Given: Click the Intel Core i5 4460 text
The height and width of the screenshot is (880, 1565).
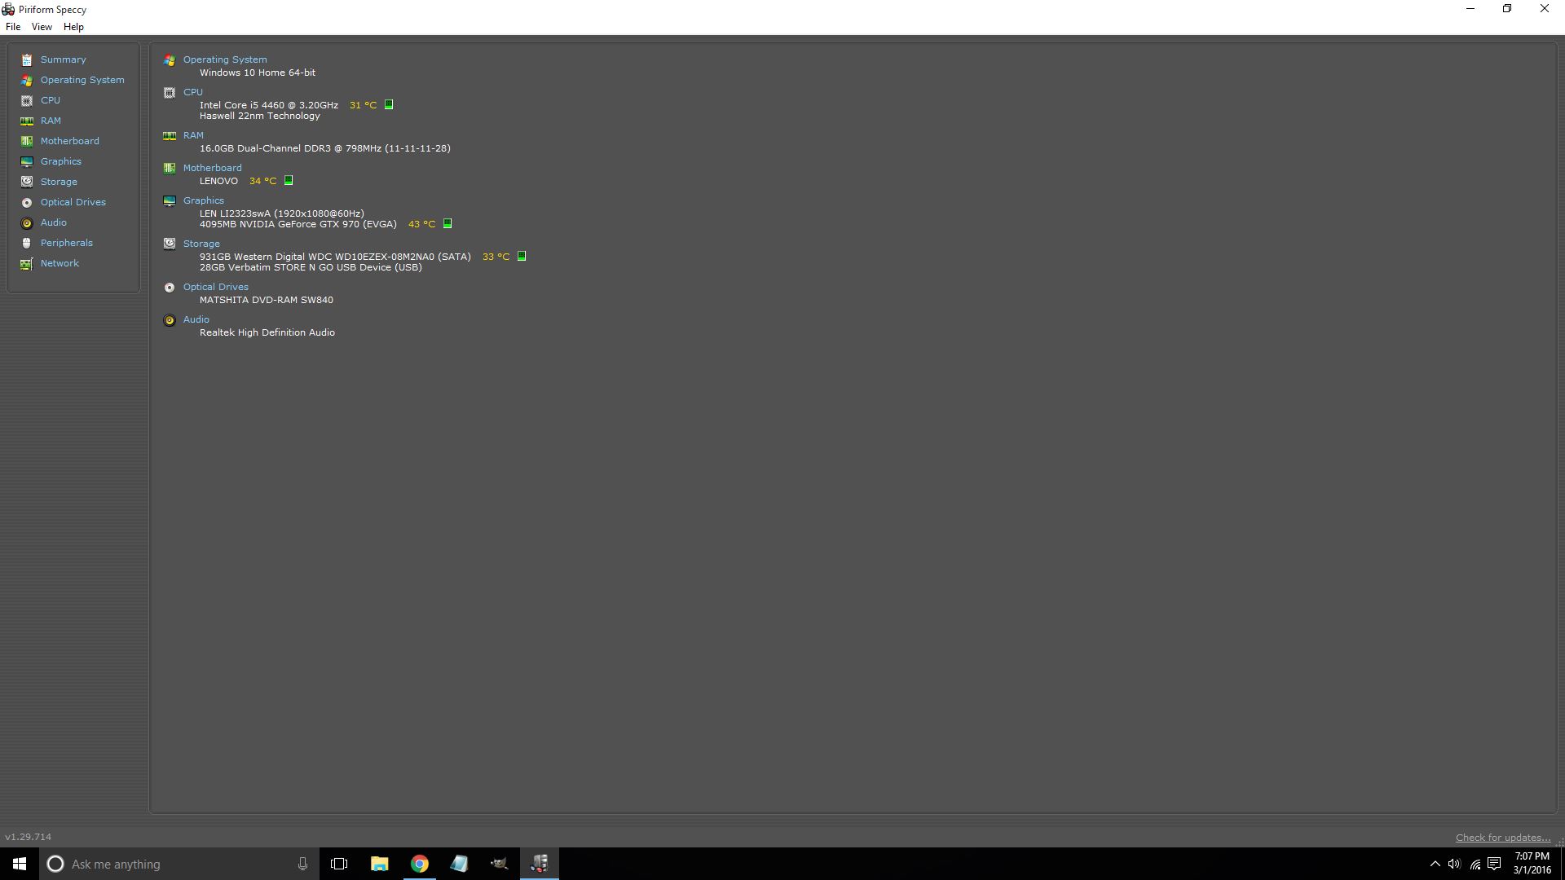Looking at the screenshot, I should click(x=269, y=105).
